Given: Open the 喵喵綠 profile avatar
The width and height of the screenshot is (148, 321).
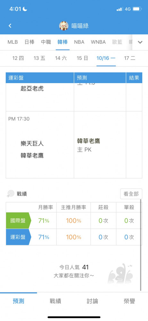Looking at the screenshot, I should click(64, 26).
